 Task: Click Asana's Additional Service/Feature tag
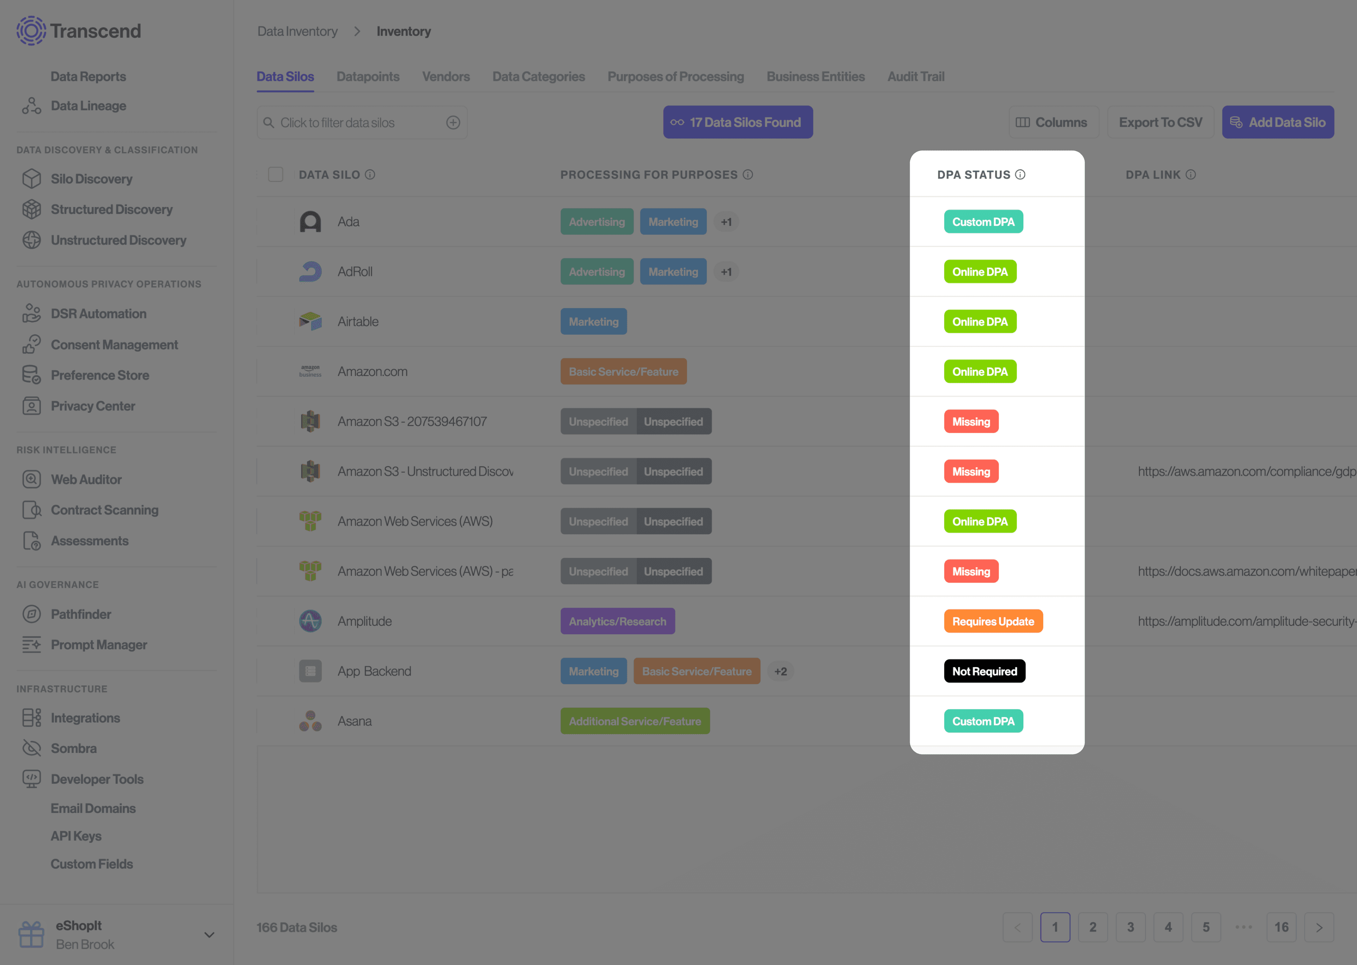pos(635,721)
